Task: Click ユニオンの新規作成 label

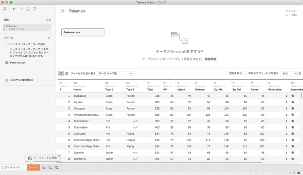Action: pyautogui.click(x=22, y=80)
